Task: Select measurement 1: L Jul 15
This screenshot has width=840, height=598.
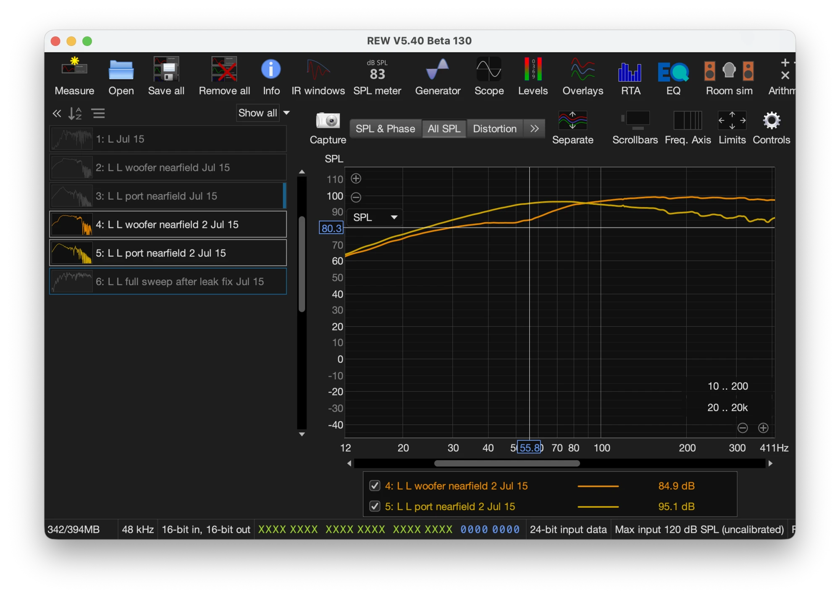Action: [x=168, y=139]
